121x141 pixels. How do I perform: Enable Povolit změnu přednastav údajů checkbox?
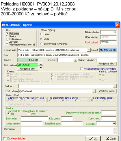point(81,69)
